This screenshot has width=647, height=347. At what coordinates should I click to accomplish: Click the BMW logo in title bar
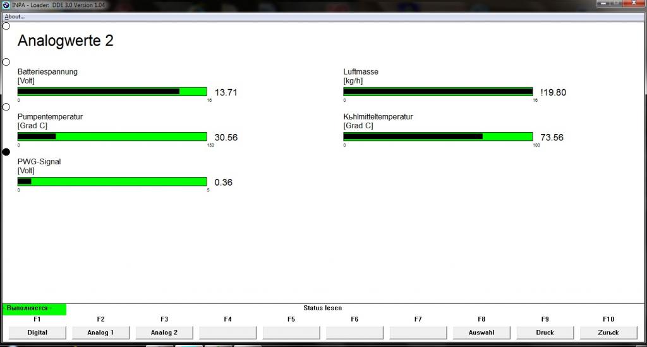[6, 5]
